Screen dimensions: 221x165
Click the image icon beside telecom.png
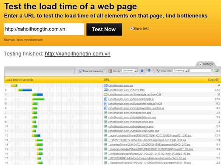pyautogui.click(x=105, y=117)
